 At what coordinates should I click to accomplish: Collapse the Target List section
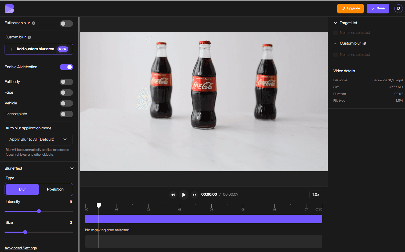click(335, 23)
